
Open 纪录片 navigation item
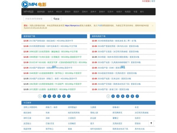[110, 12]
